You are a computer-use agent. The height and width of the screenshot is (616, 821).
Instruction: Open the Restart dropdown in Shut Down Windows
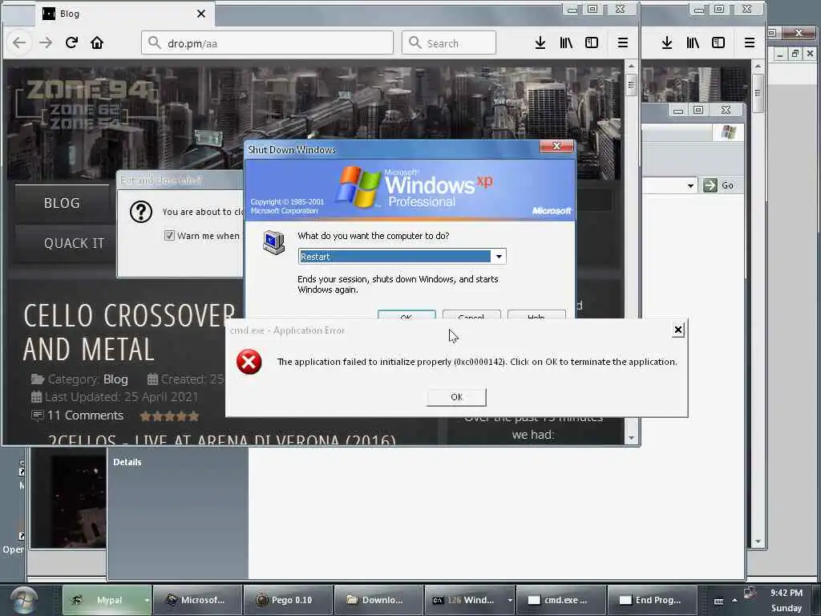pyautogui.click(x=499, y=256)
